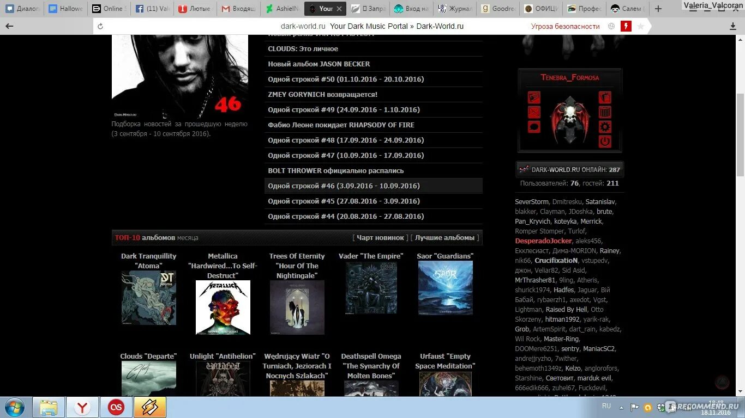Viewport: 745px width, 418px height.
Task: Open Last.fm scrobbler taskbar icon
Action: (x=116, y=407)
